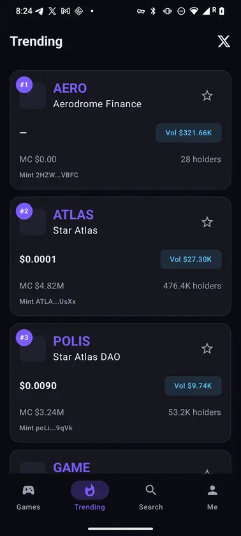Tap the Vol $27.30K volume chip

[191, 260]
